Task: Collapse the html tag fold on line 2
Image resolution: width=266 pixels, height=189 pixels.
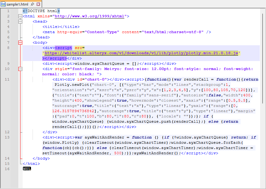Action: click(x=20, y=16)
